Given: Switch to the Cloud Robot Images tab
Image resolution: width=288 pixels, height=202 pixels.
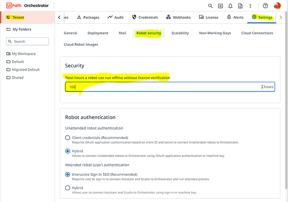Looking at the screenshot, I should [81, 45].
